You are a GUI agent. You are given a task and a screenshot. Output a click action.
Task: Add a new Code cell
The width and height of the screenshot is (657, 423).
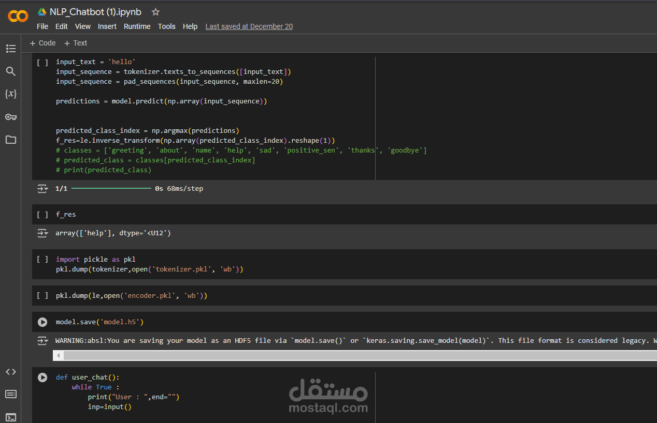pyautogui.click(x=42, y=43)
